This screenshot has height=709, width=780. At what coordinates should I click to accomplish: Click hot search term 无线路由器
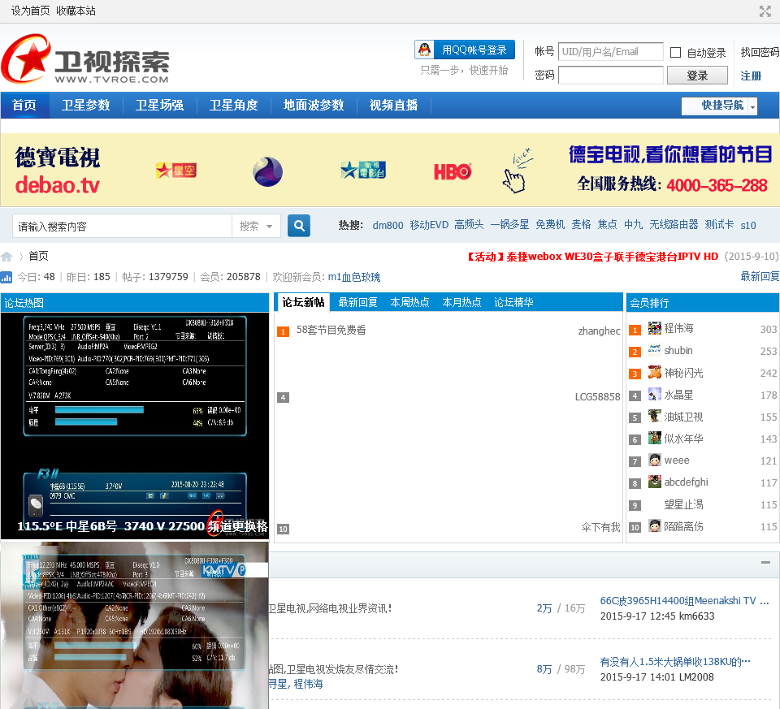coord(674,225)
